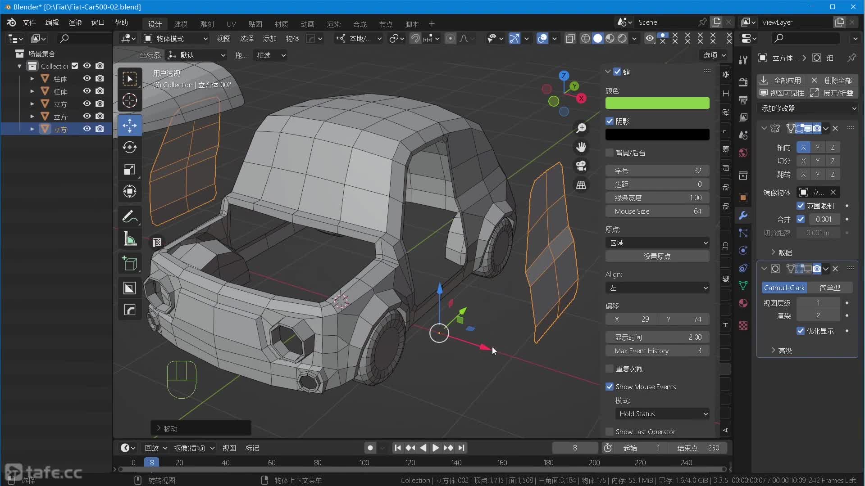Open the 物体模式 mode dropdown
The height and width of the screenshot is (486, 865).
(176, 39)
